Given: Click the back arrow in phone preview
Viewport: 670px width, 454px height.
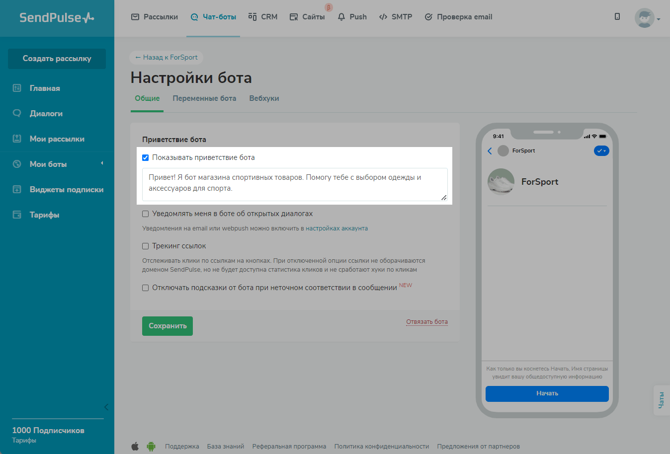Looking at the screenshot, I should coord(490,151).
